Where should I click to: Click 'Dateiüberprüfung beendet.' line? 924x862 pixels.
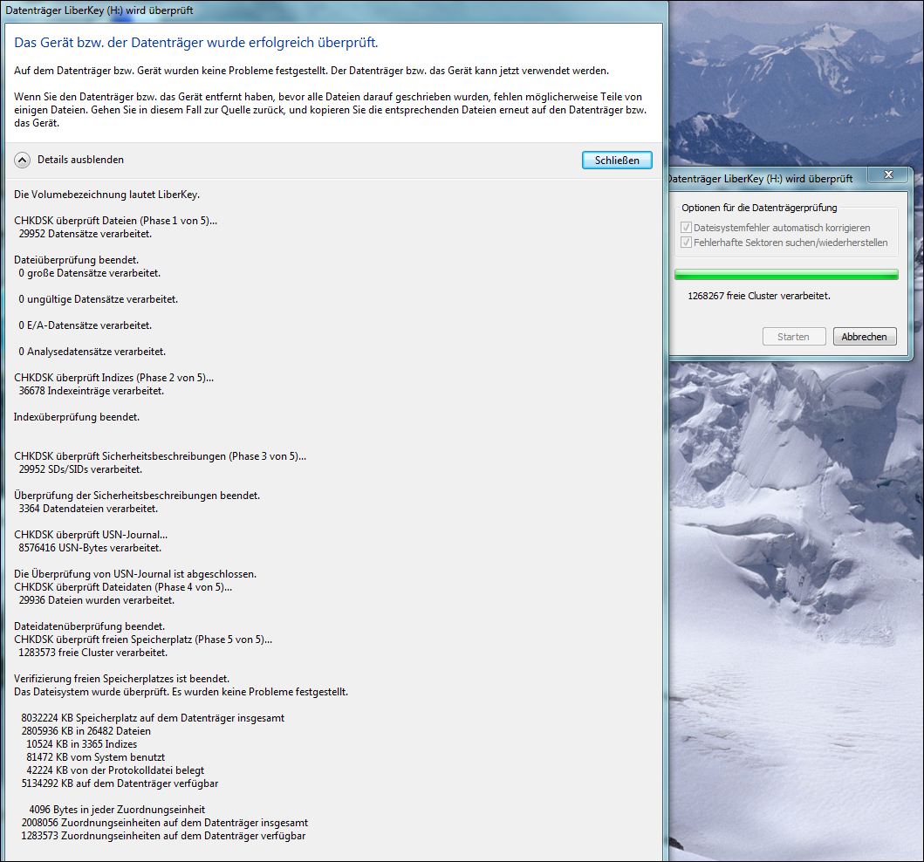click(77, 260)
